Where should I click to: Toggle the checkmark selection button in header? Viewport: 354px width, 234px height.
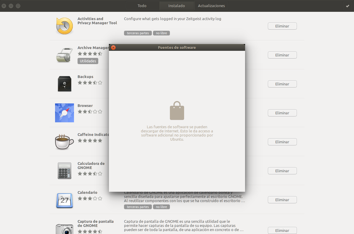click(347, 6)
